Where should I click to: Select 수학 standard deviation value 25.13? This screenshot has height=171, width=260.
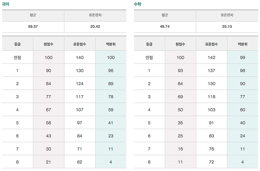click(x=227, y=27)
